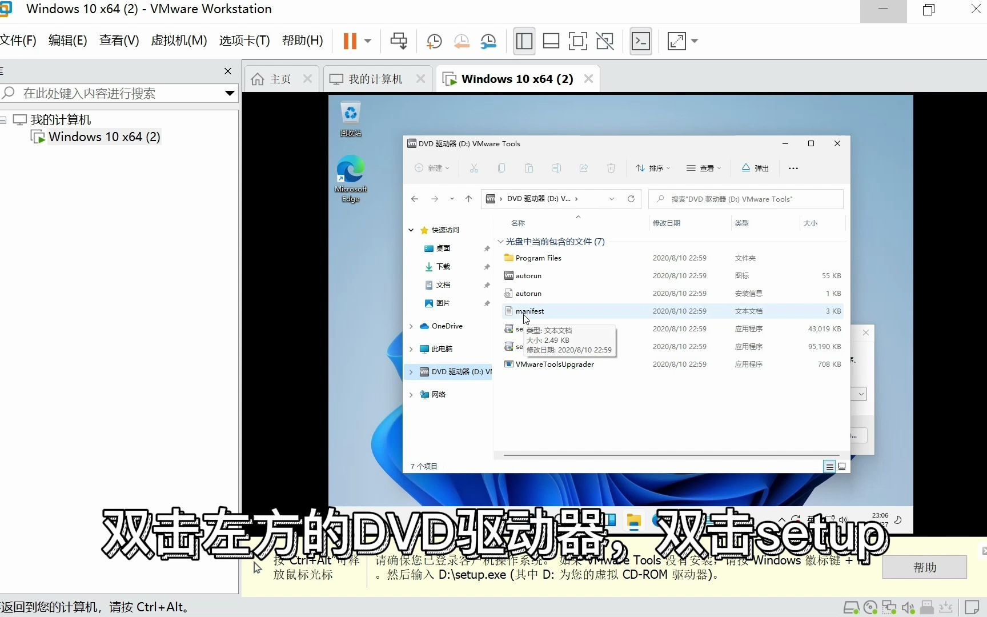Close the Windows 10 x64 (2) tab
Viewport: 987px width, 617px height.
[588, 79]
